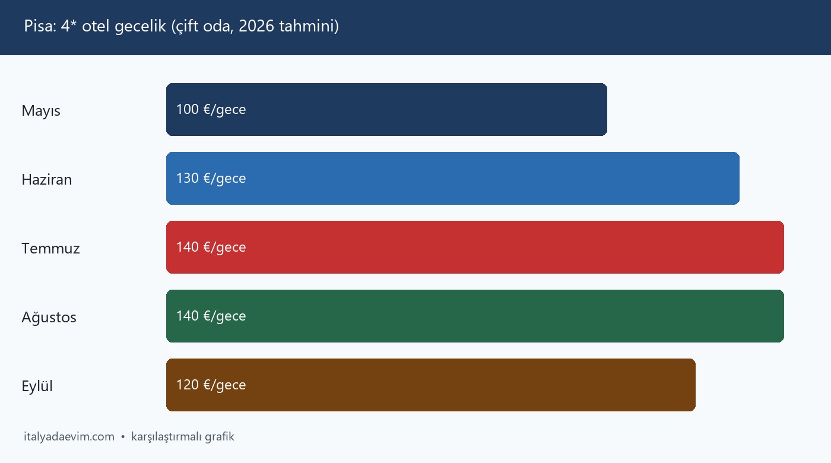This screenshot has width=831, height=463.
Task: Open the italyadaevim.com source link
Action: tap(69, 437)
